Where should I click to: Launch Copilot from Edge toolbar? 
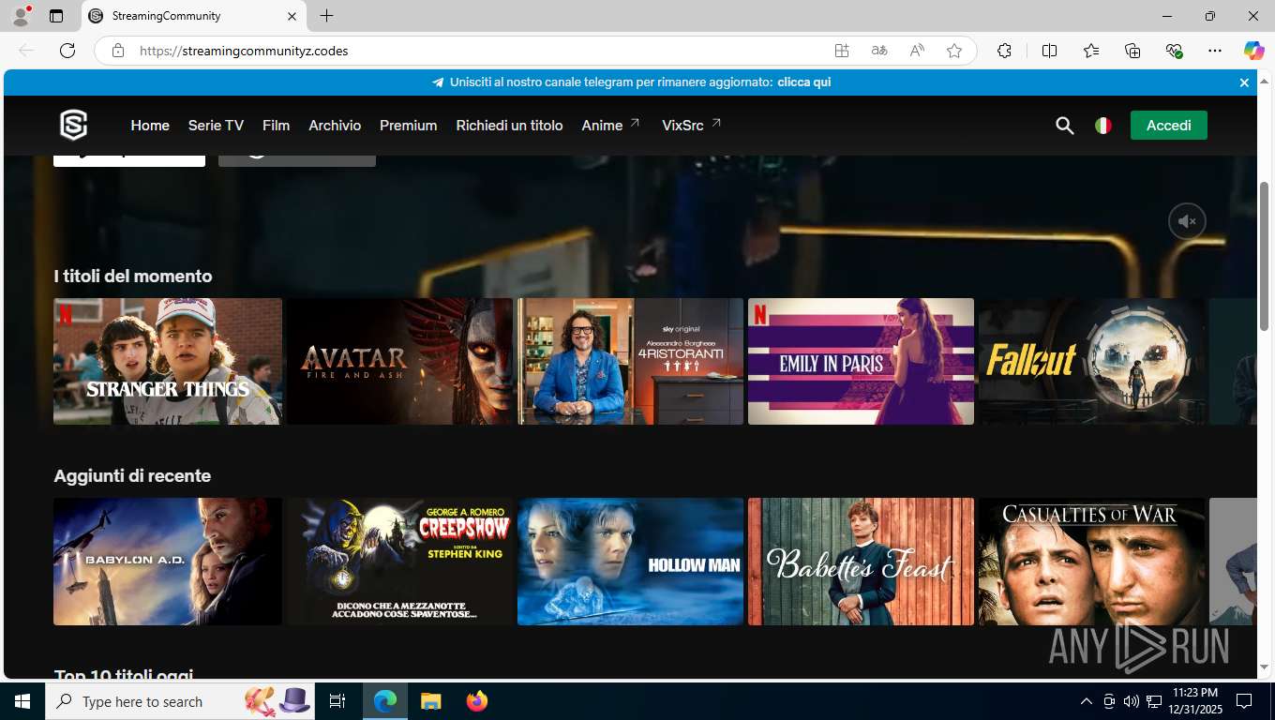(x=1254, y=51)
